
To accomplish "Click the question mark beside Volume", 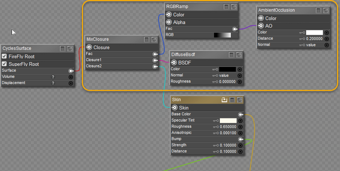I will click(53, 77).
